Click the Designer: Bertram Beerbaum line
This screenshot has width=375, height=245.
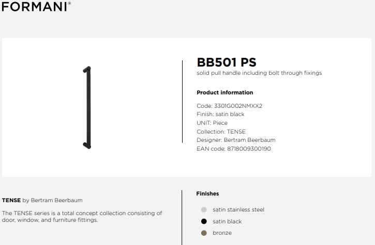point(236,140)
